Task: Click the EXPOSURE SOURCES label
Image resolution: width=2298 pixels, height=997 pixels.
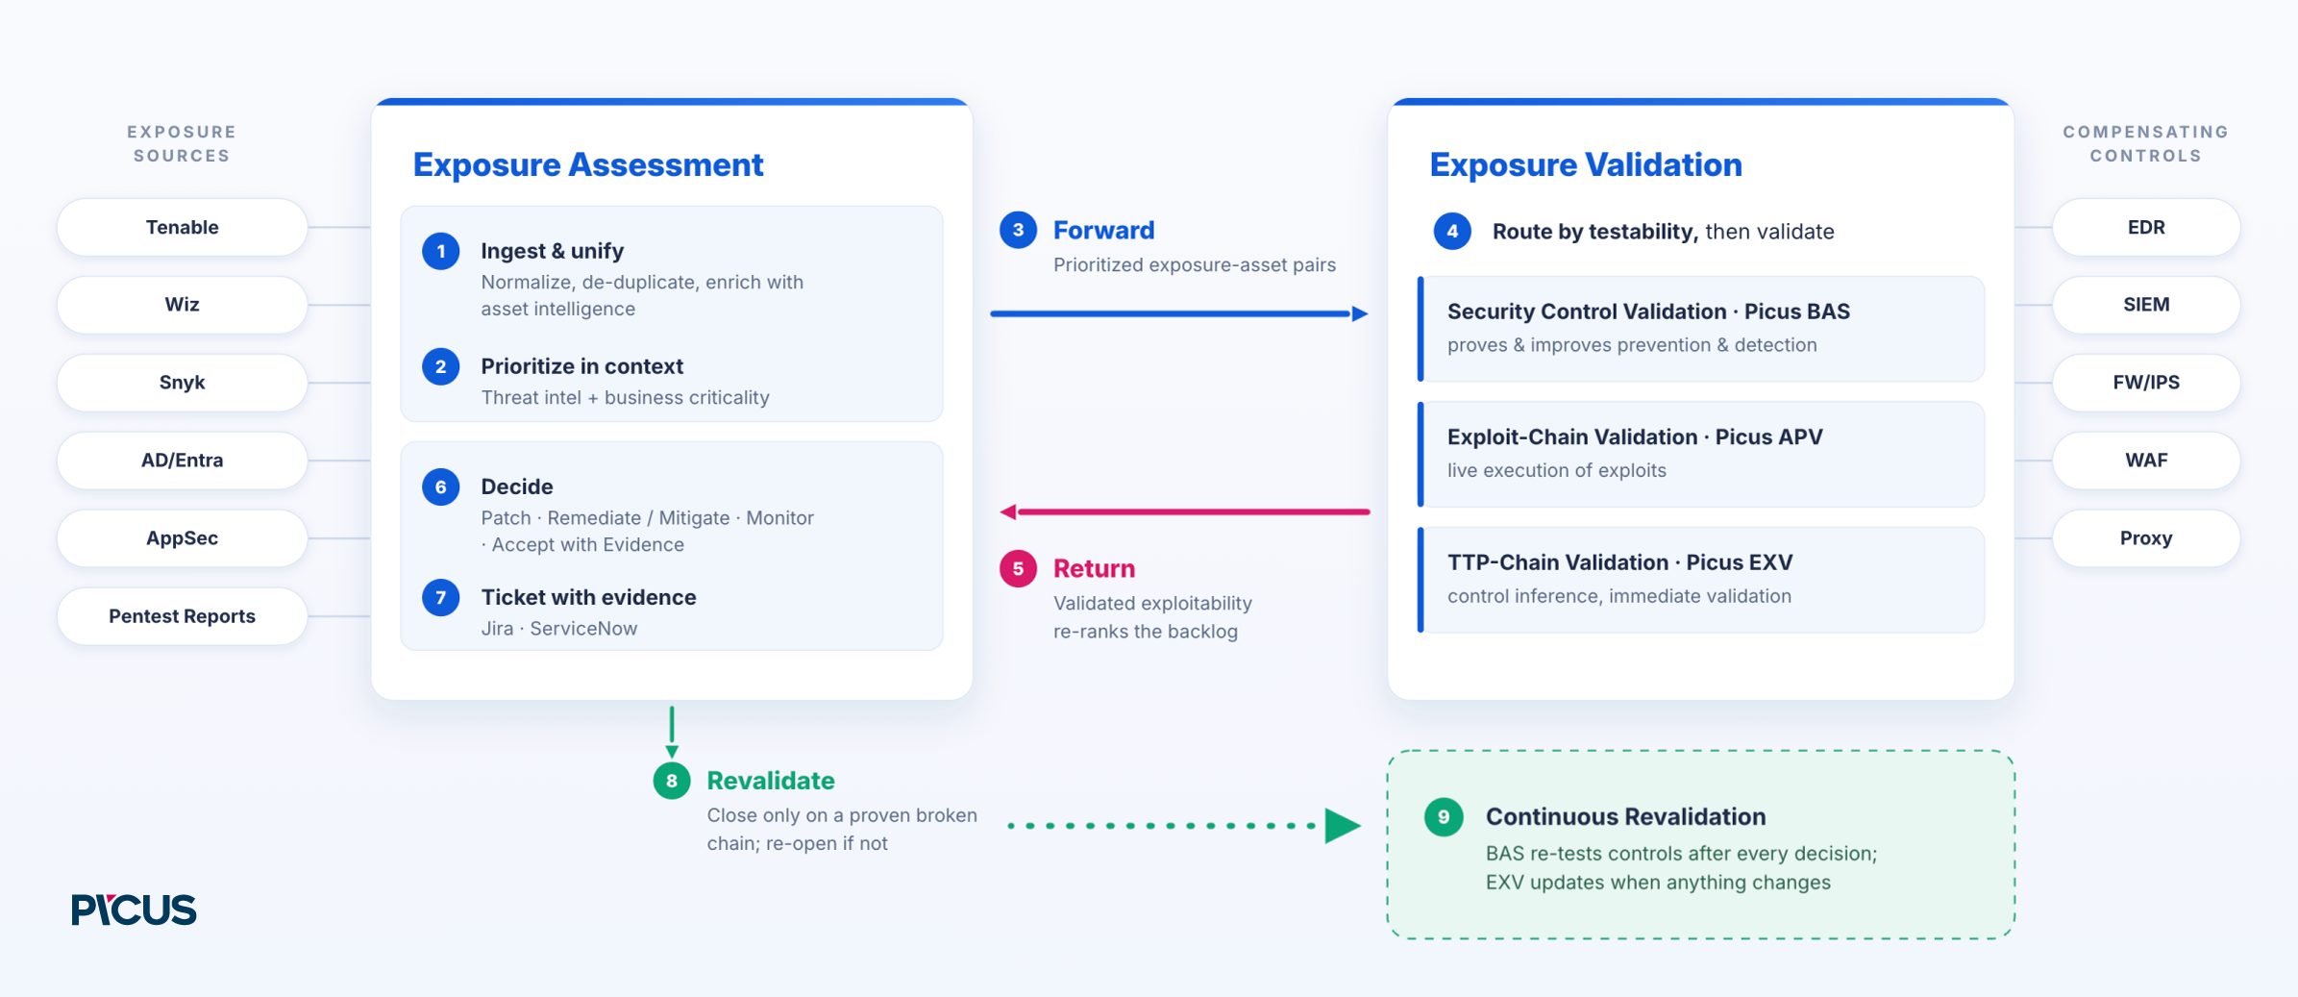Action: [x=183, y=143]
